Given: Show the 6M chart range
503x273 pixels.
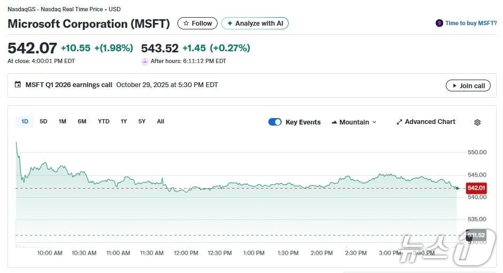Looking at the screenshot, I should coord(82,122).
